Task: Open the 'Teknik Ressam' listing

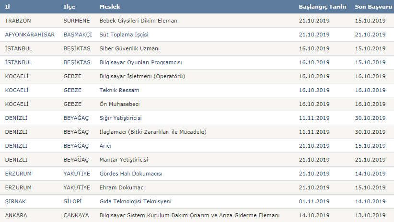Action: point(118,90)
